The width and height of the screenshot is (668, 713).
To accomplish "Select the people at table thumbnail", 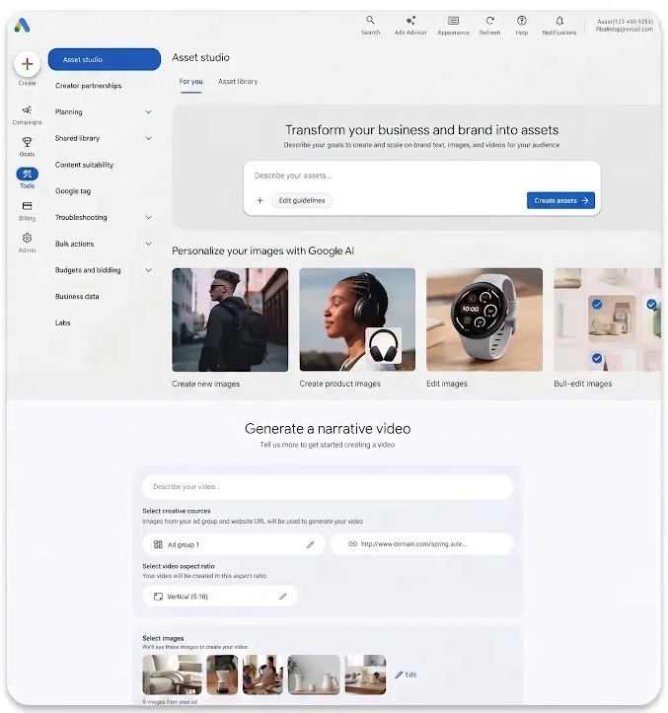I will pos(262,675).
